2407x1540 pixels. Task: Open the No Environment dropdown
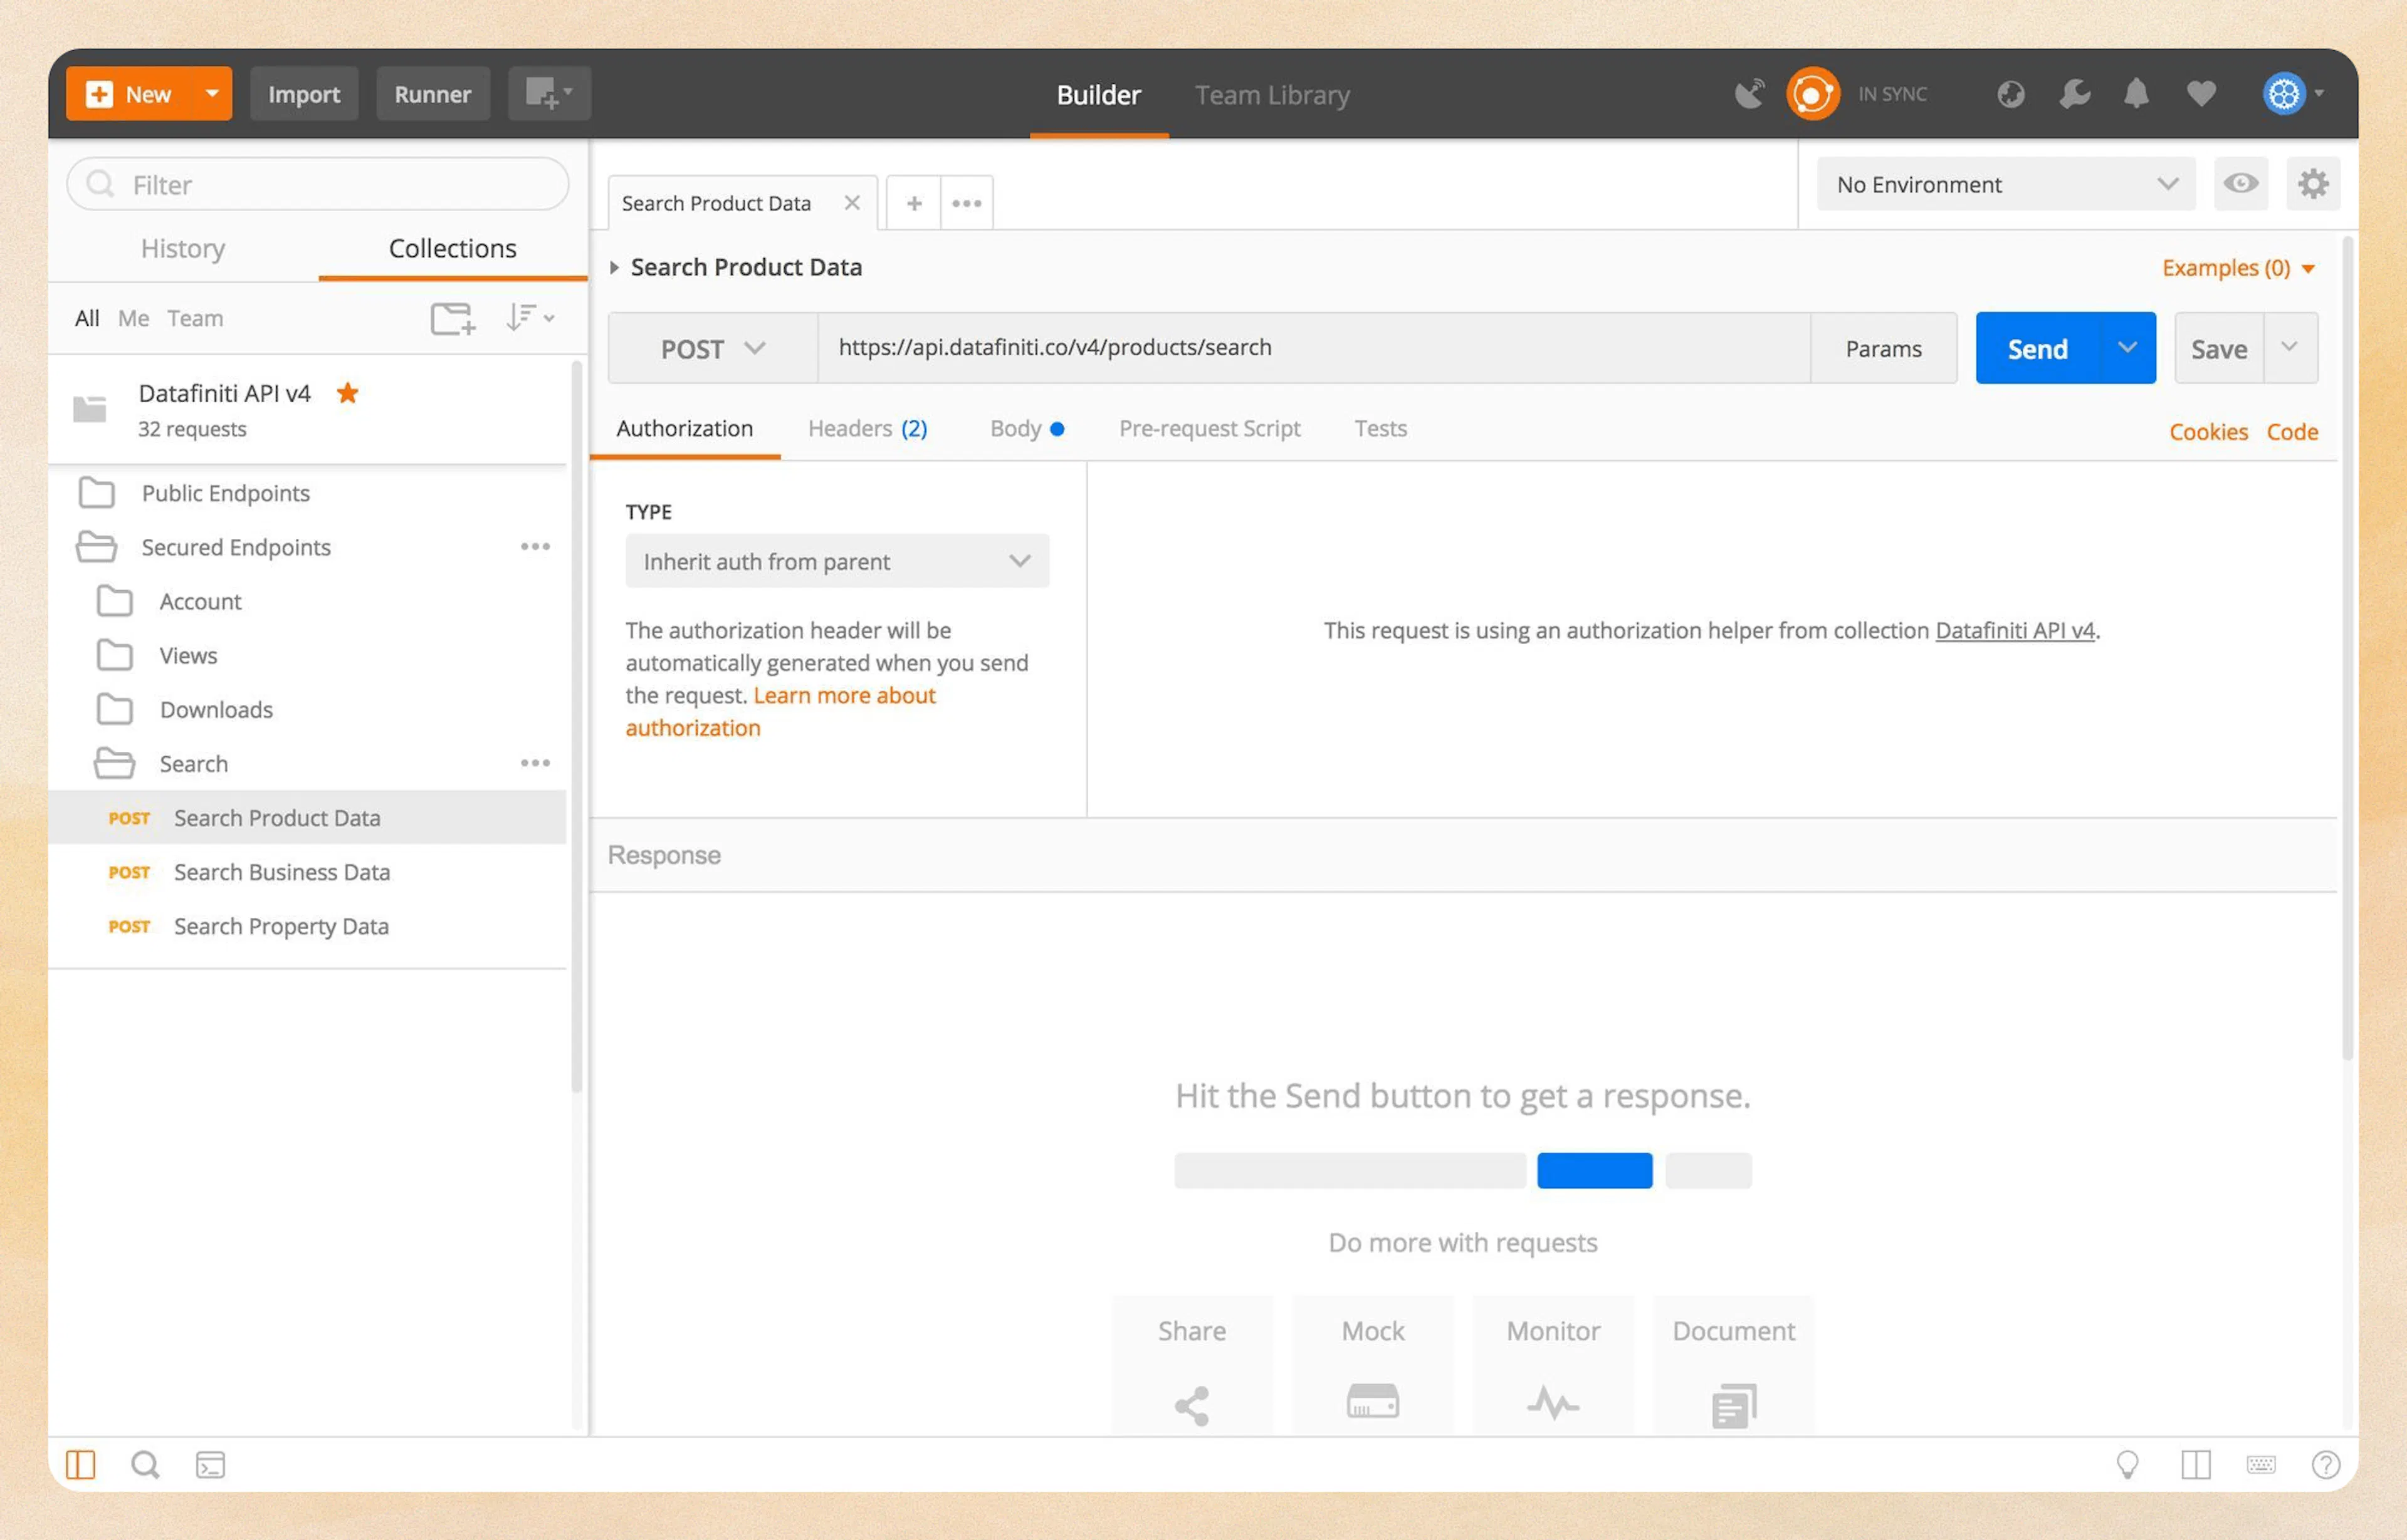pyautogui.click(x=2004, y=184)
